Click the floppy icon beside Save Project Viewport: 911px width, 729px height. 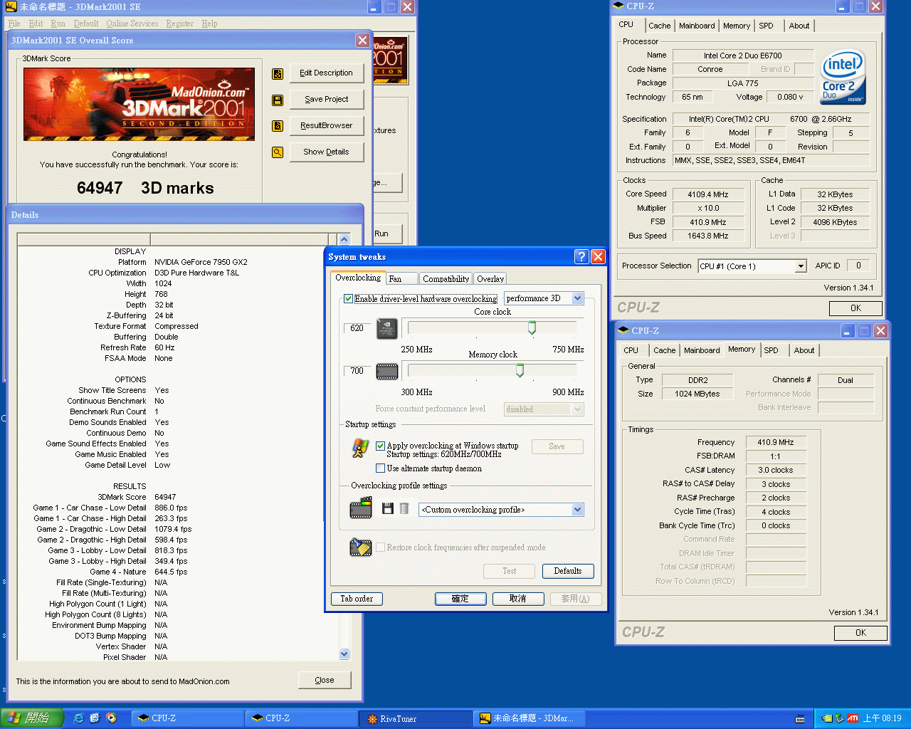coord(278,100)
